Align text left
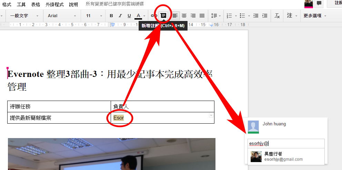The image size is (342, 170). [x=175, y=16]
